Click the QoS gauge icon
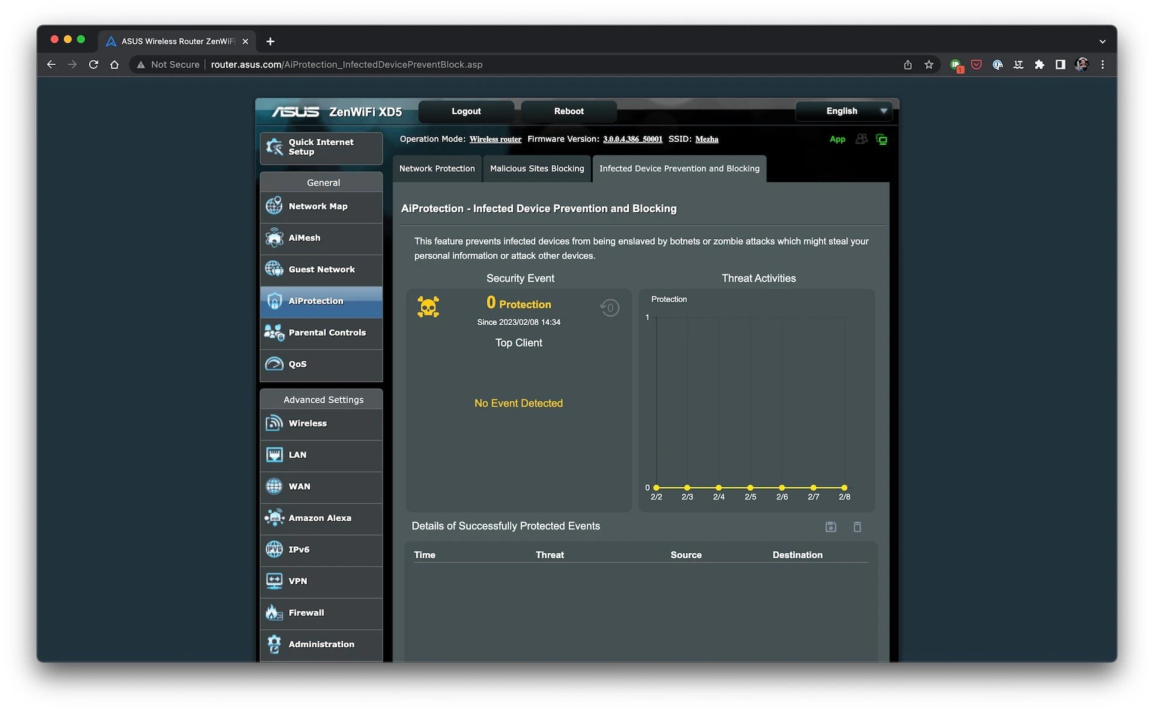Screen dimensions: 1154x711 click(x=275, y=364)
